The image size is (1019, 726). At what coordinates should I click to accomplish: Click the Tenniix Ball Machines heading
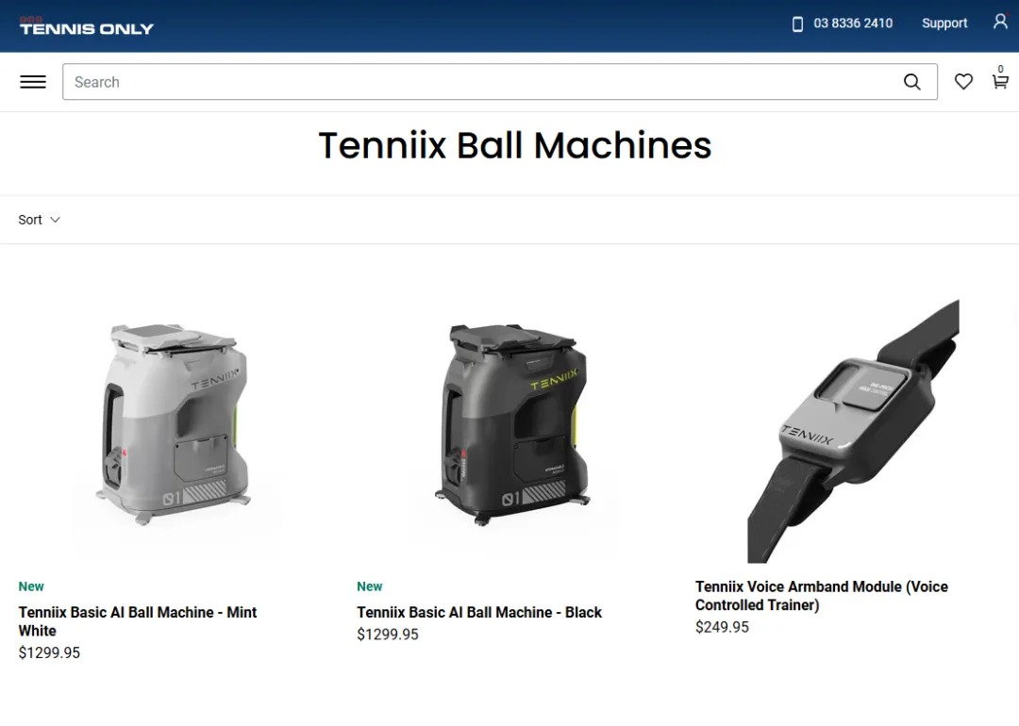pos(514,145)
